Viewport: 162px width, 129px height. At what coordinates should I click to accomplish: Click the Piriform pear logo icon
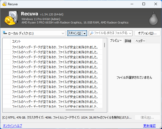[153, 18]
